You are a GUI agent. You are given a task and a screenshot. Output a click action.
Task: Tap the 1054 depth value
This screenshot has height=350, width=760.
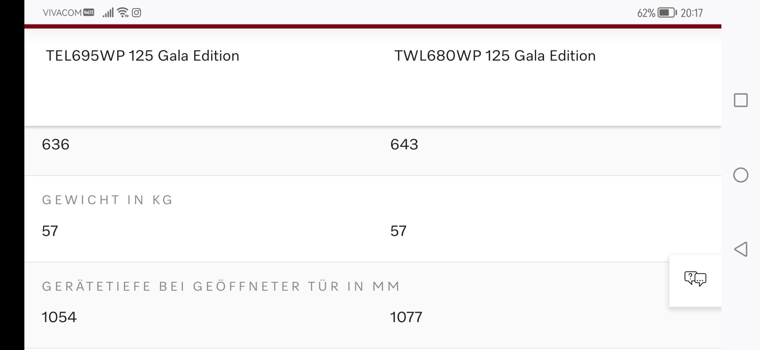click(59, 317)
